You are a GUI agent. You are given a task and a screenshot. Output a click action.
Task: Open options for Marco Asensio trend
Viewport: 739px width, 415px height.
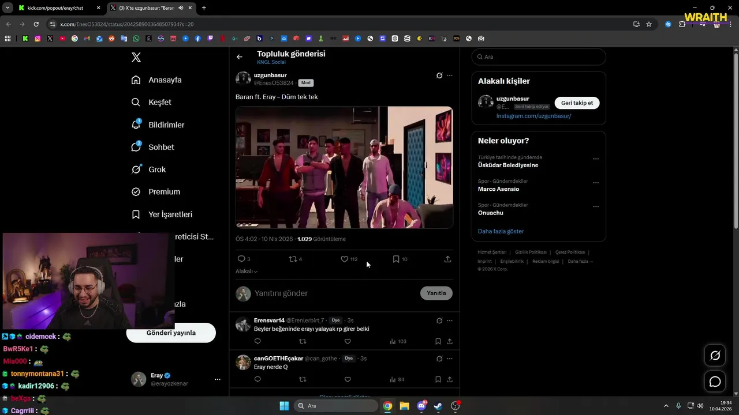(596, 183)
